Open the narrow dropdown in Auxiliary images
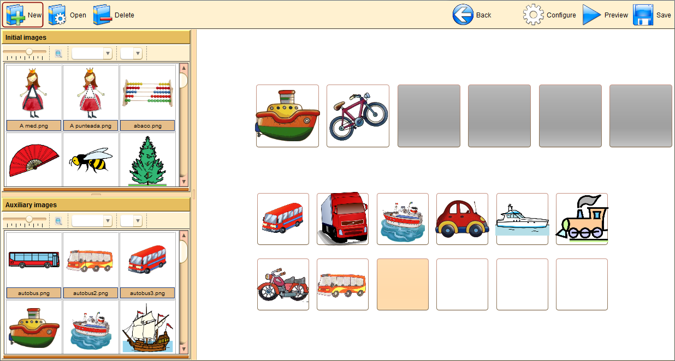Screen dimensions: 675x361 pyautogui.click(x=131, y=221)
